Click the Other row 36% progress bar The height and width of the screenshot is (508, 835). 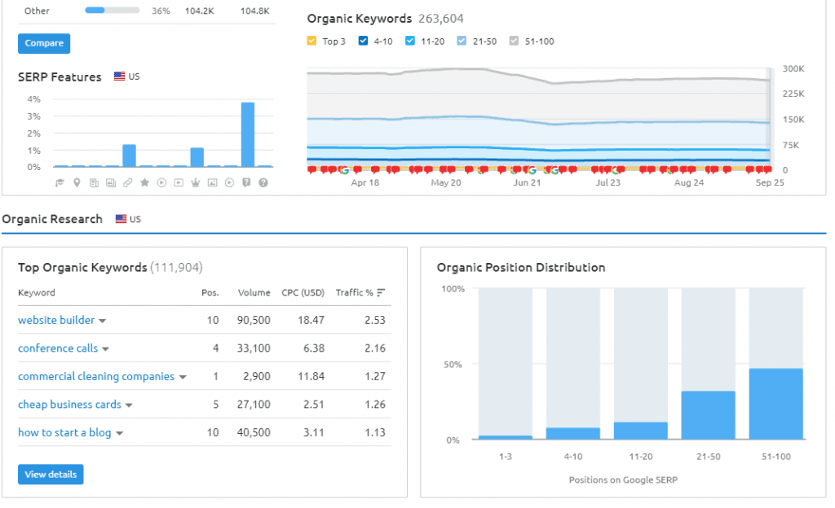click(x=113, y=10)
